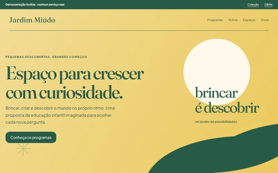This screenshot has width=278, height=173.
Task: Click the paragraph starting 'Brincar, criar e descobrir'
Action: point(60,115)
